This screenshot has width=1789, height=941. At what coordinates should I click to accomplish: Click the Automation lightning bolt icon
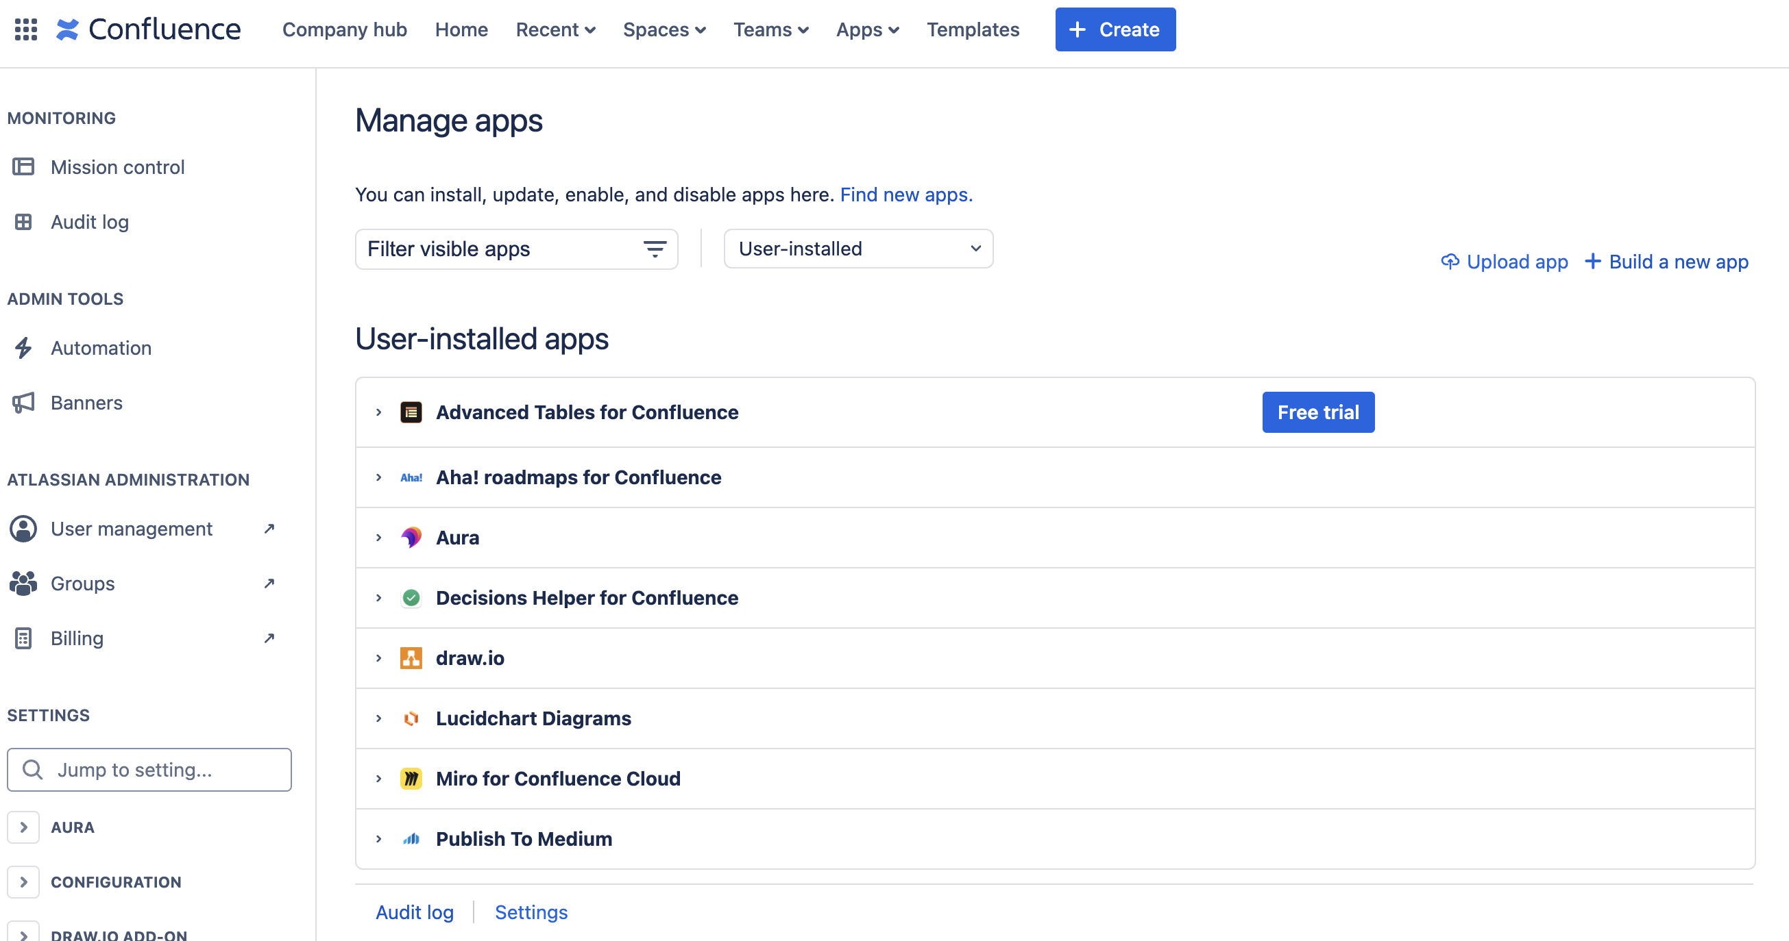click(23, 348)
